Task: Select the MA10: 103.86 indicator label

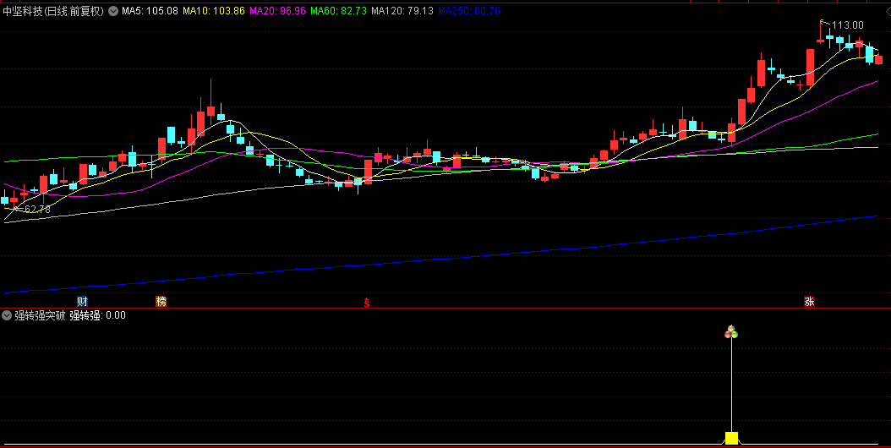Action: coord(214,11)
